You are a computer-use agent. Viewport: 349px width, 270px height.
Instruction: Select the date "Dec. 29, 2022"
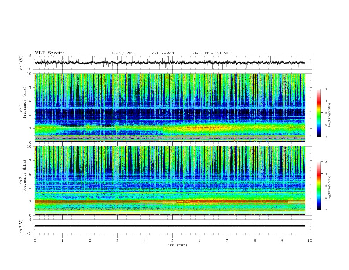123,53
